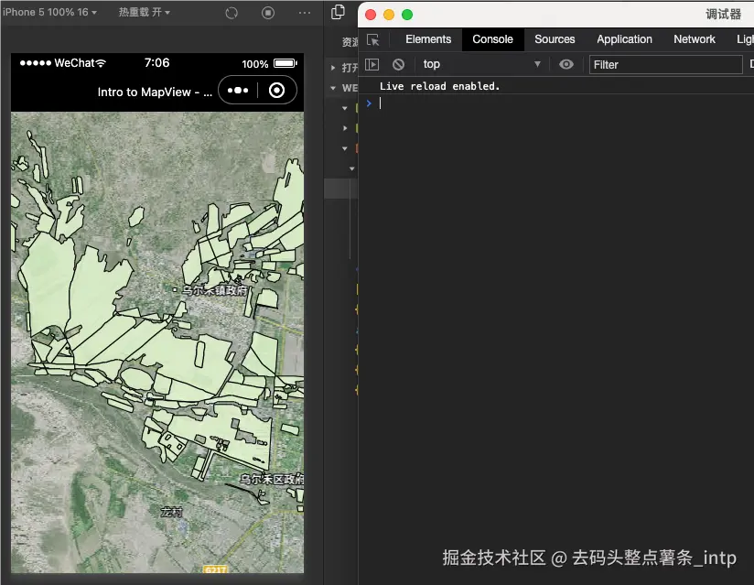Click the 乌尔禾镇政府 label on the map

coord(214,290)
